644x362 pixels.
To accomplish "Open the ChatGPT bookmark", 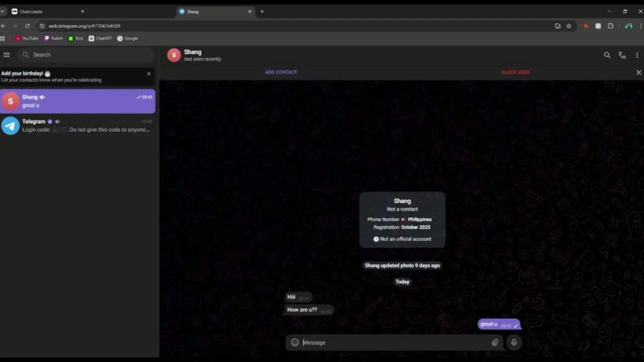I will tap(100, 38).
